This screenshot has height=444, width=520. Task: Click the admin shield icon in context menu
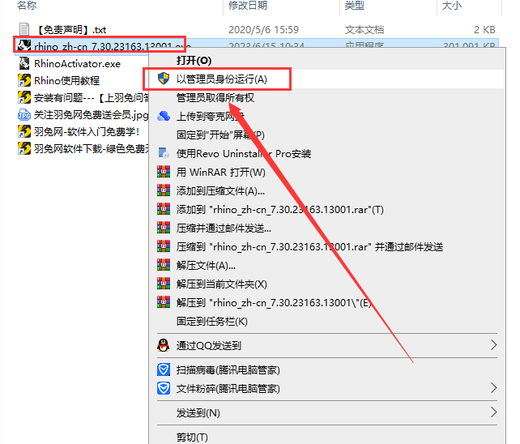[164, 79]
